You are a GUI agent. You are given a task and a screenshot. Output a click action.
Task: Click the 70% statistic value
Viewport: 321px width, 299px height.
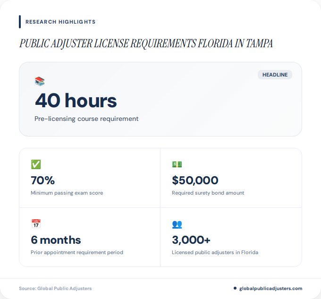(43, 180)
